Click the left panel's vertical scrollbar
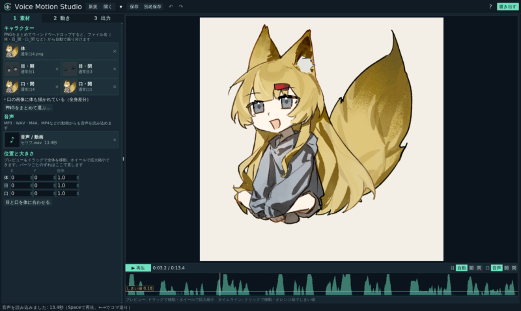 click(x=122, y=163)
